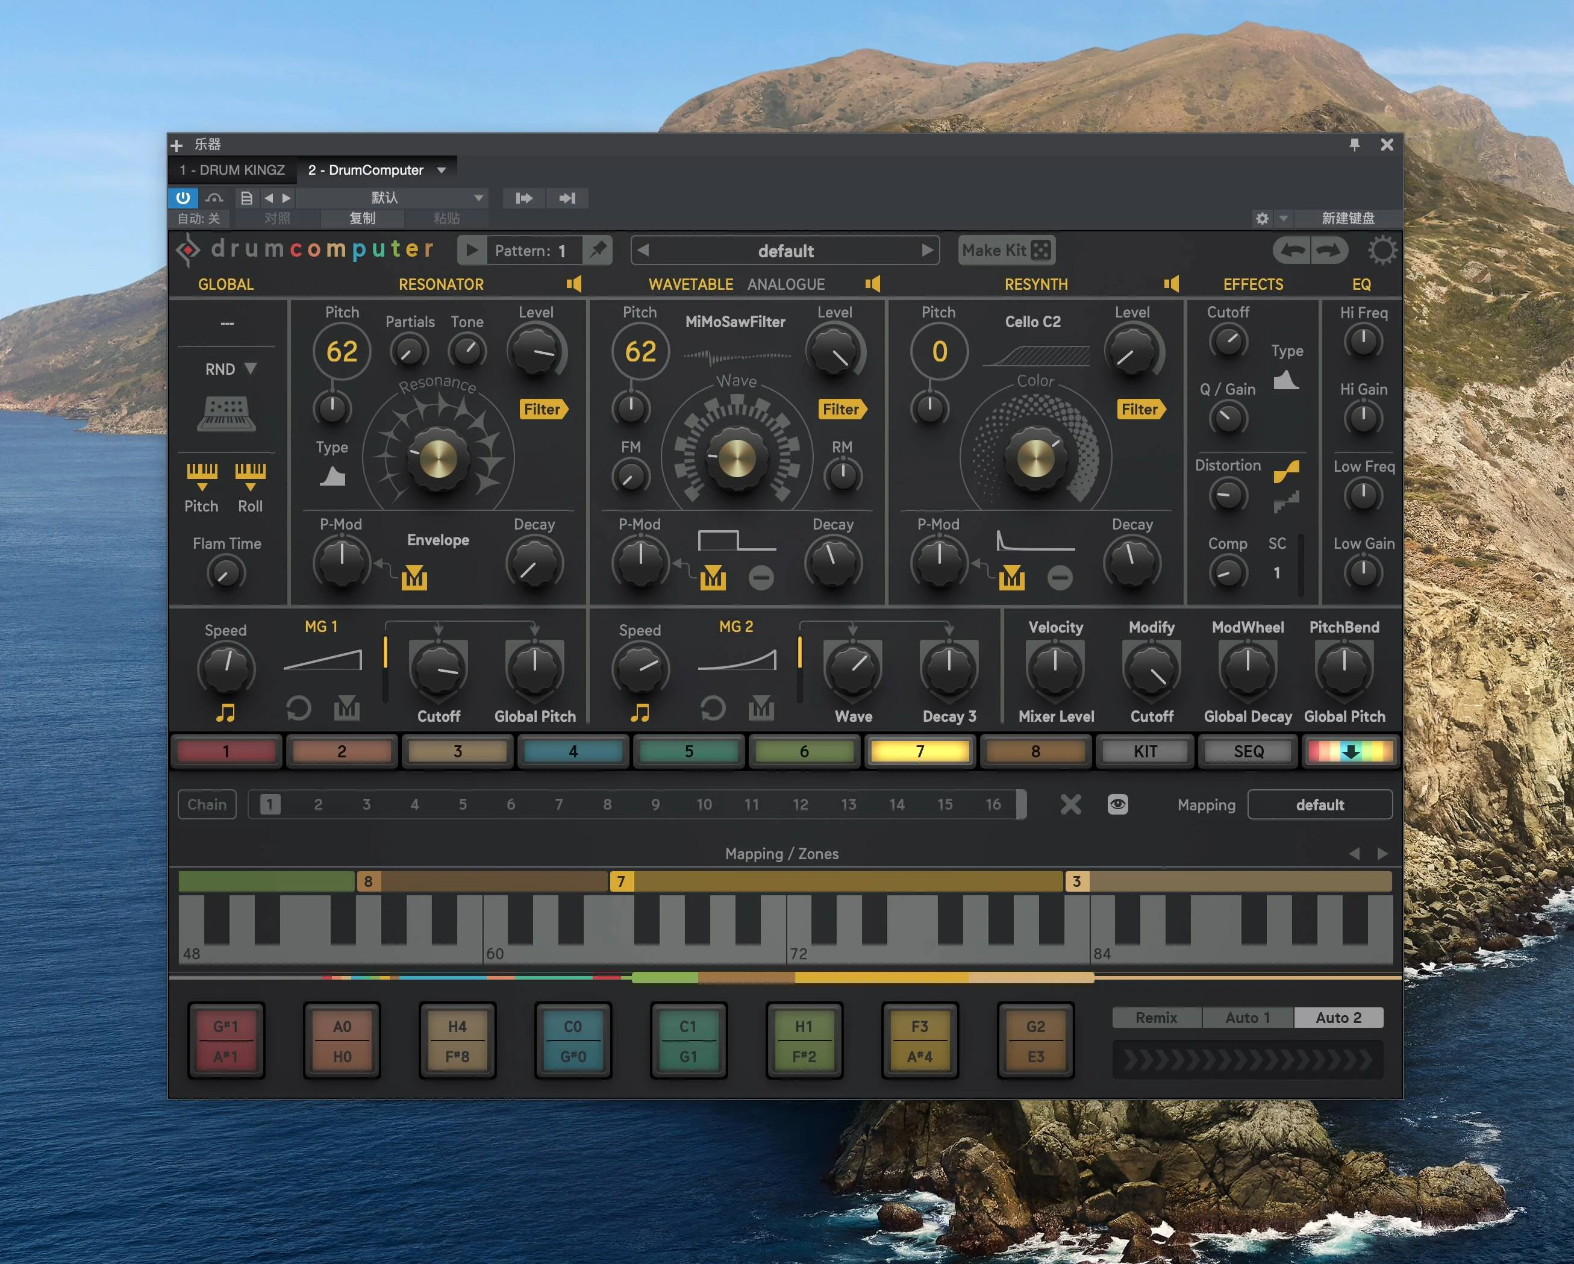Pin the current pattern with pin icon
This screenshot has width=1574, height=1264.
pos(598,251)
